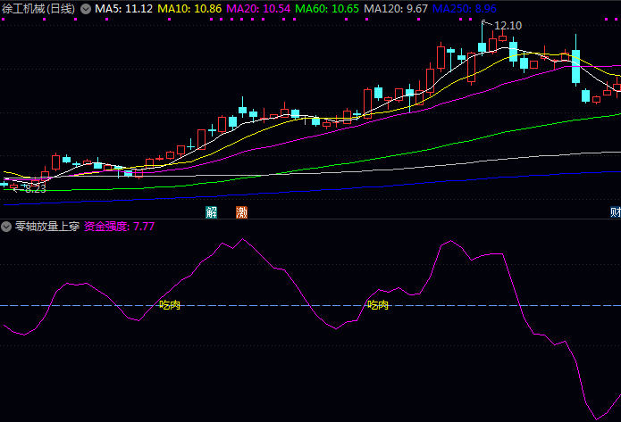Image resolution: width=621 pixels, height=422 pixels.
Task: Click the 激 event marker icon
Action: coord(241,212)
